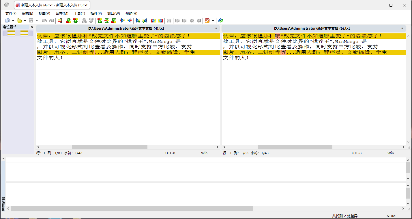
Task: Click the grayed Auto Merge icon
Action: (169, 20)
